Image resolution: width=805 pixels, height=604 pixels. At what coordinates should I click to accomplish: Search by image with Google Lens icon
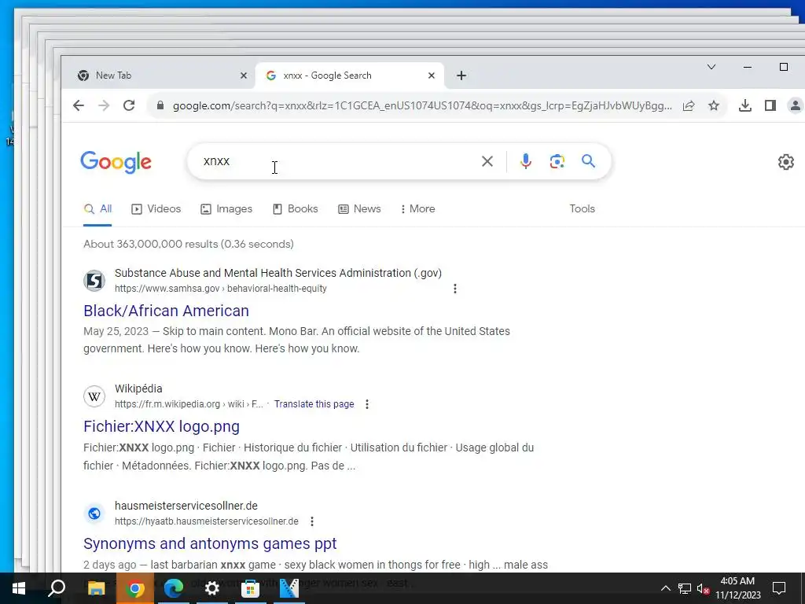pos(557,161)
